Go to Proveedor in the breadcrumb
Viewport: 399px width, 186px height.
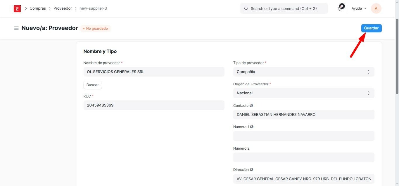click(63, 8)
